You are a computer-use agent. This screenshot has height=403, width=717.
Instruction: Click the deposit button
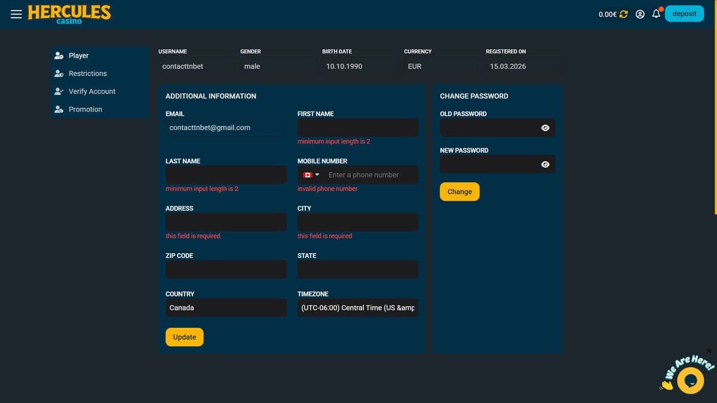pyautogui.click(x=684, y=14)
